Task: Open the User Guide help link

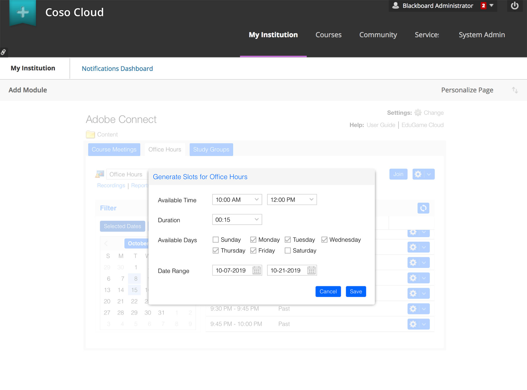Action: click(381, 125)
